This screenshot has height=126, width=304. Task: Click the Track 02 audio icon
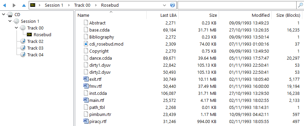point(23,41)
